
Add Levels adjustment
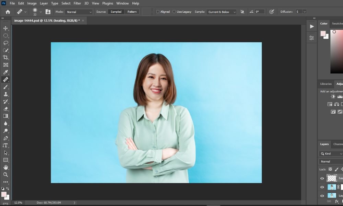pyautogui.click(x=340, y=96)
